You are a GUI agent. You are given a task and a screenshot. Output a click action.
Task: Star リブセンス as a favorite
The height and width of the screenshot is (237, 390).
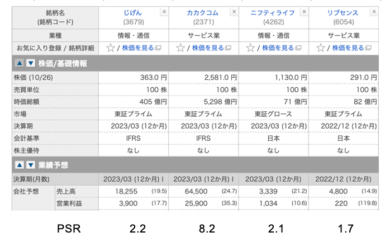321,48
